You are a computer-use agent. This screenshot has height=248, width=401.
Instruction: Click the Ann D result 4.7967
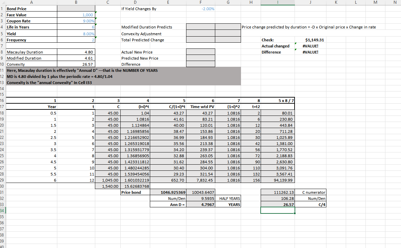point(201,205)
